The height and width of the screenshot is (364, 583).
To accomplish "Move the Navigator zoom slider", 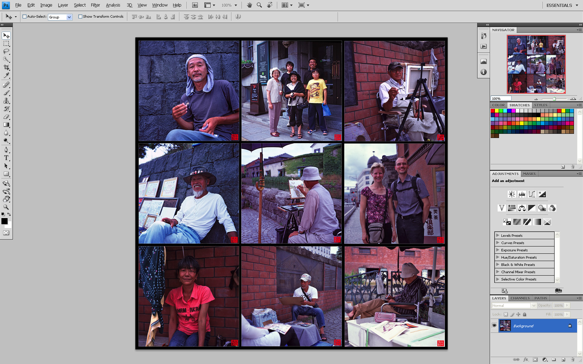I will pos(554,99).
